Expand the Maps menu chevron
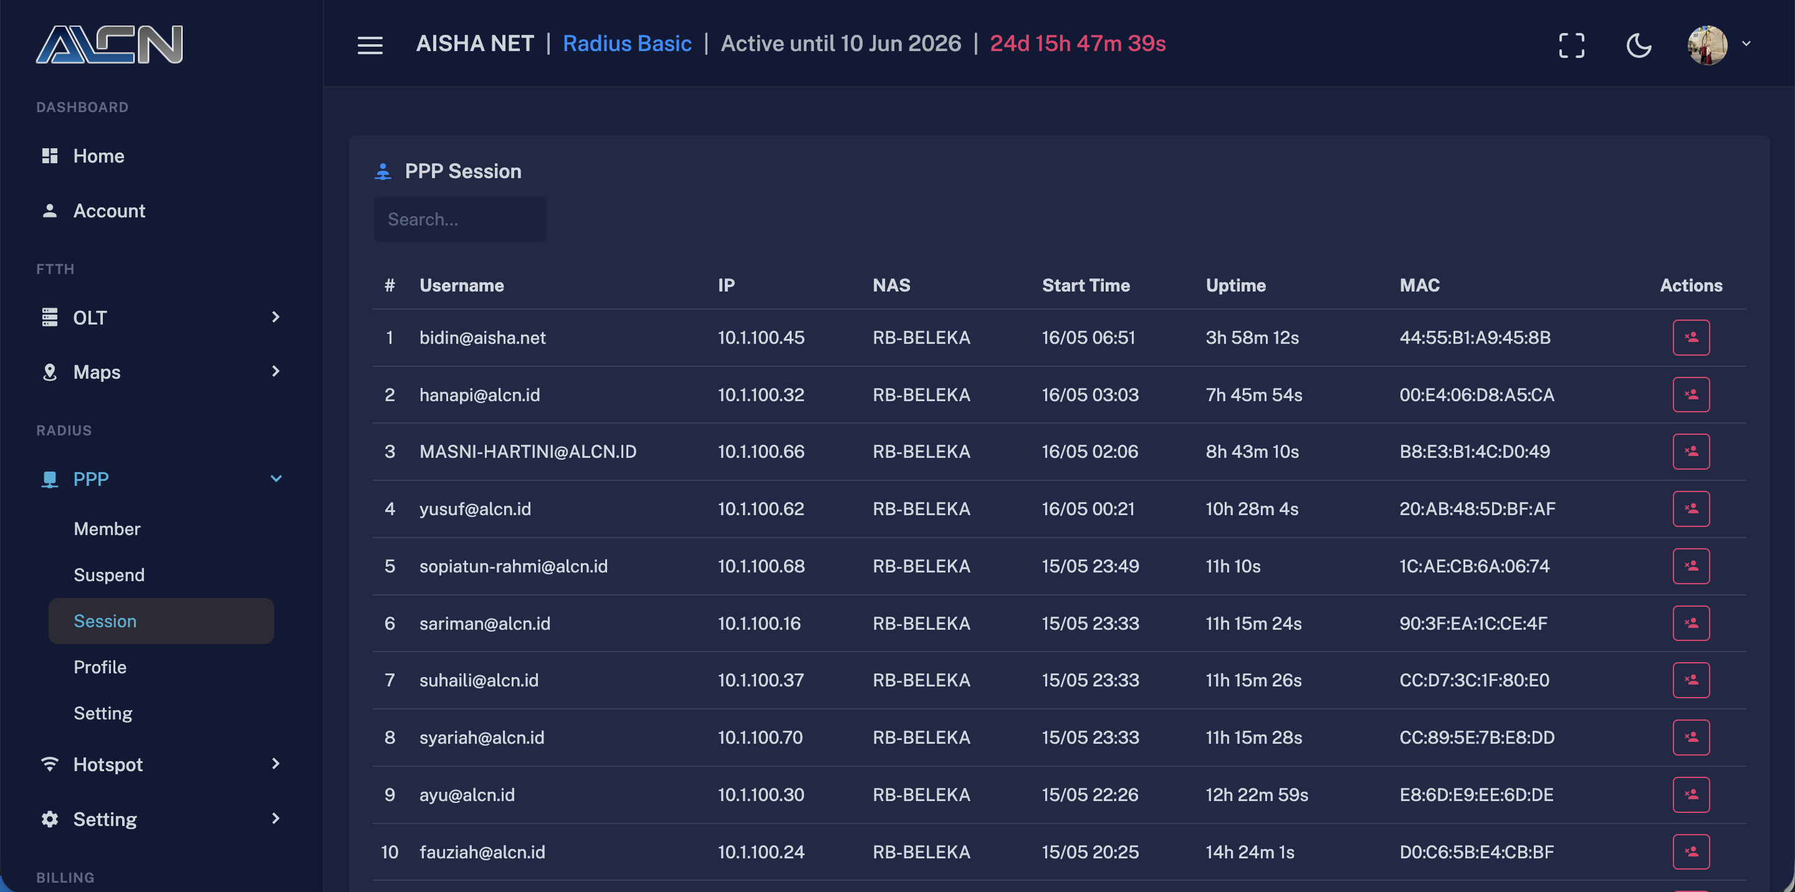 click(x=276, y=371)
